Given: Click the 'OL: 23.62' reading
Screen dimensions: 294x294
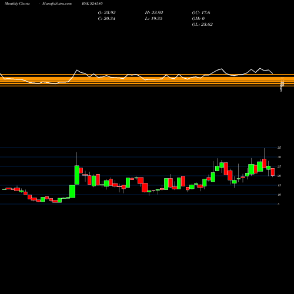Looking at the screenshot, I should 202,25.
